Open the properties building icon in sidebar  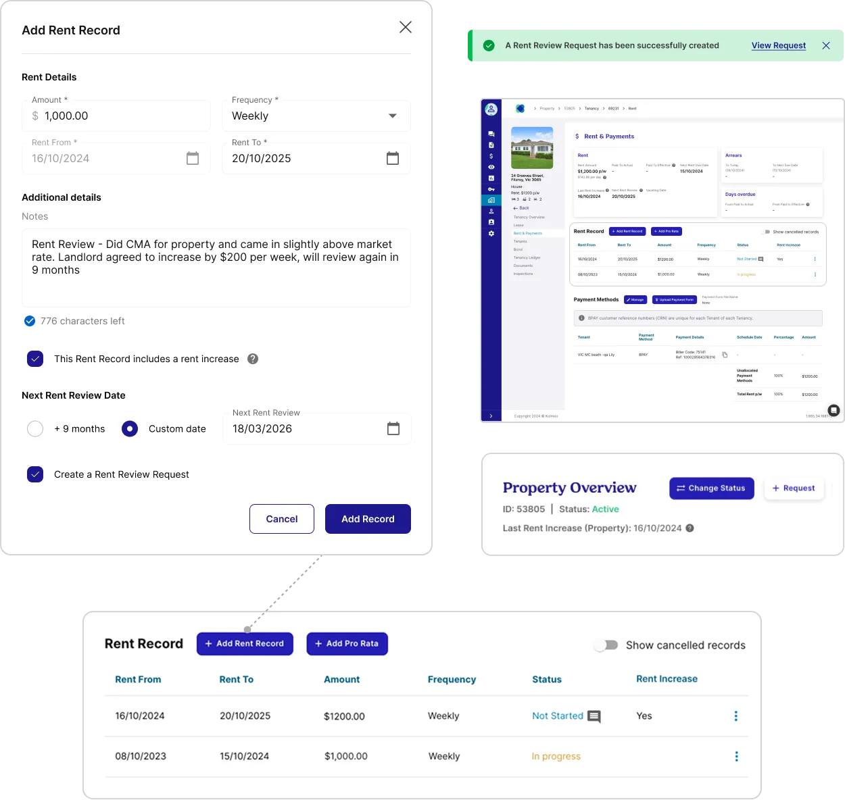coord(491,200)
